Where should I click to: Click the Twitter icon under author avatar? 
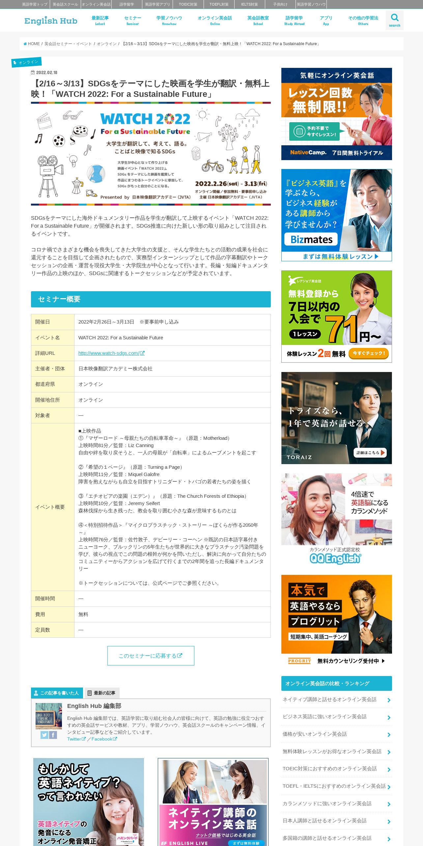44,735
